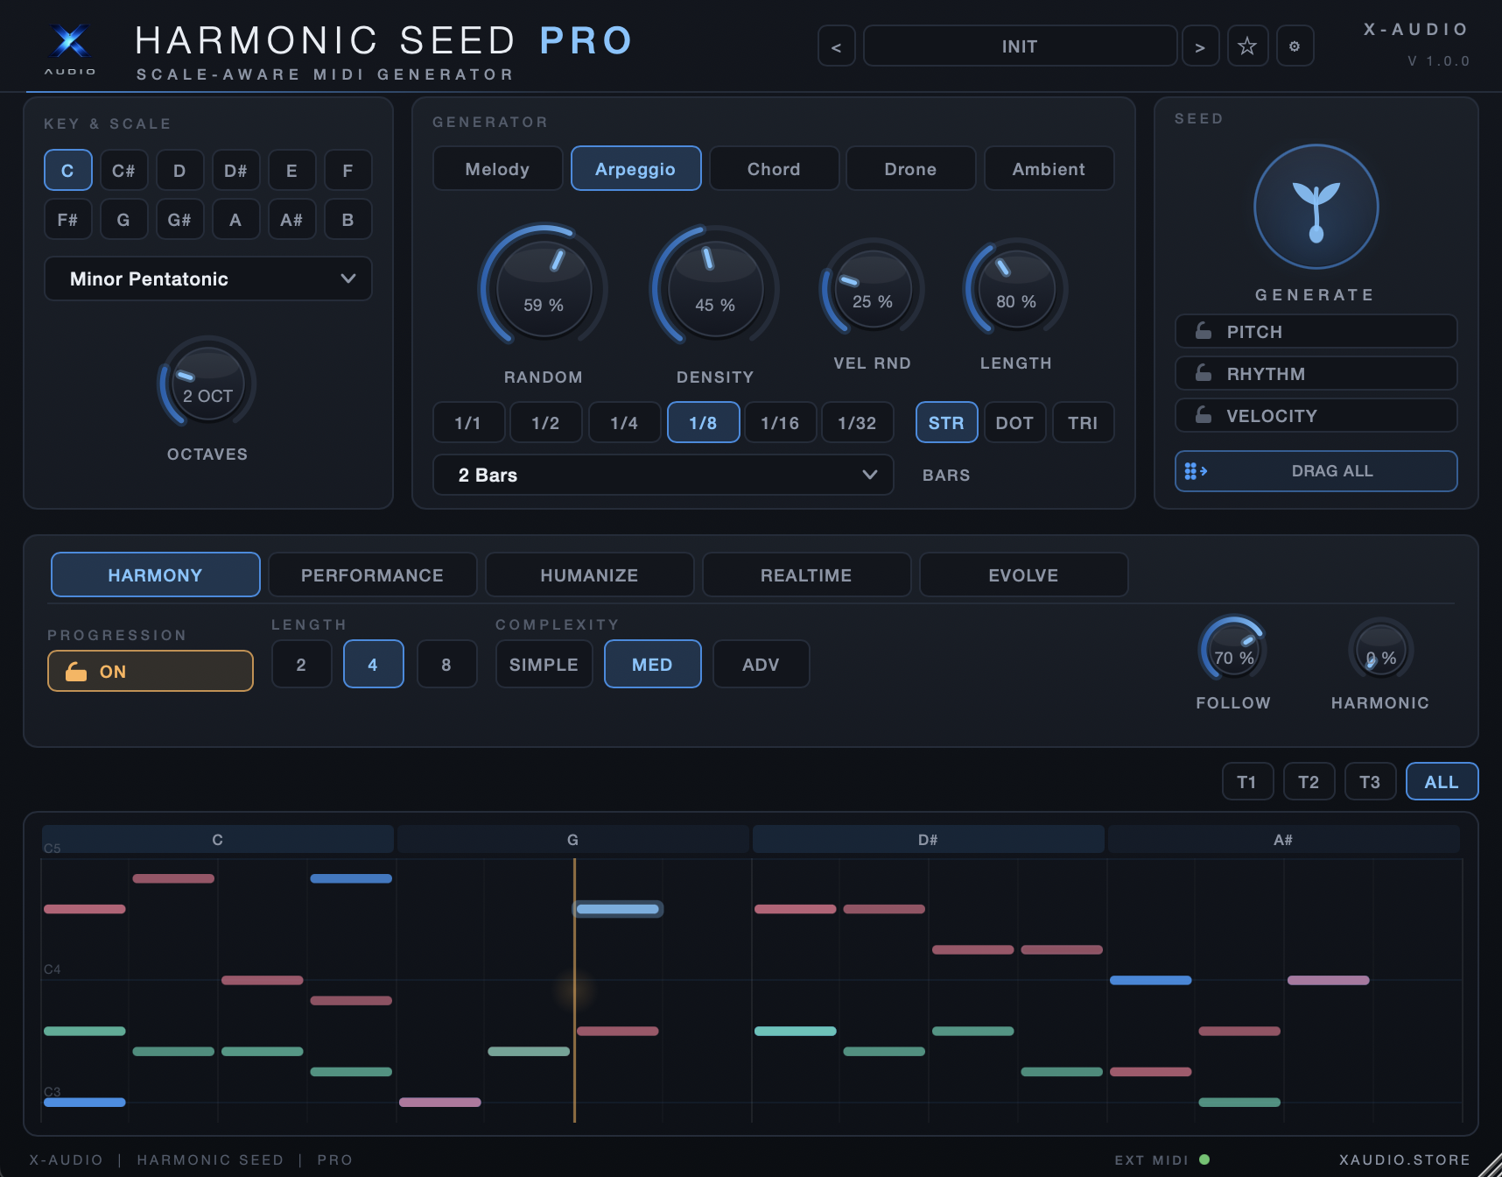Open settings with the gear icon
Image resolution: width=1502 pixels, height=1177 pixels.
1295,46
